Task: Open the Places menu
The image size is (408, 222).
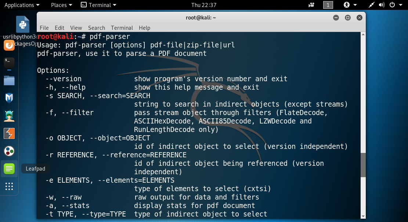Action: pos(61,5)
